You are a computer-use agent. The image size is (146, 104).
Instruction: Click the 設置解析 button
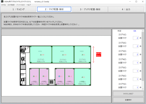coord(128,100)
